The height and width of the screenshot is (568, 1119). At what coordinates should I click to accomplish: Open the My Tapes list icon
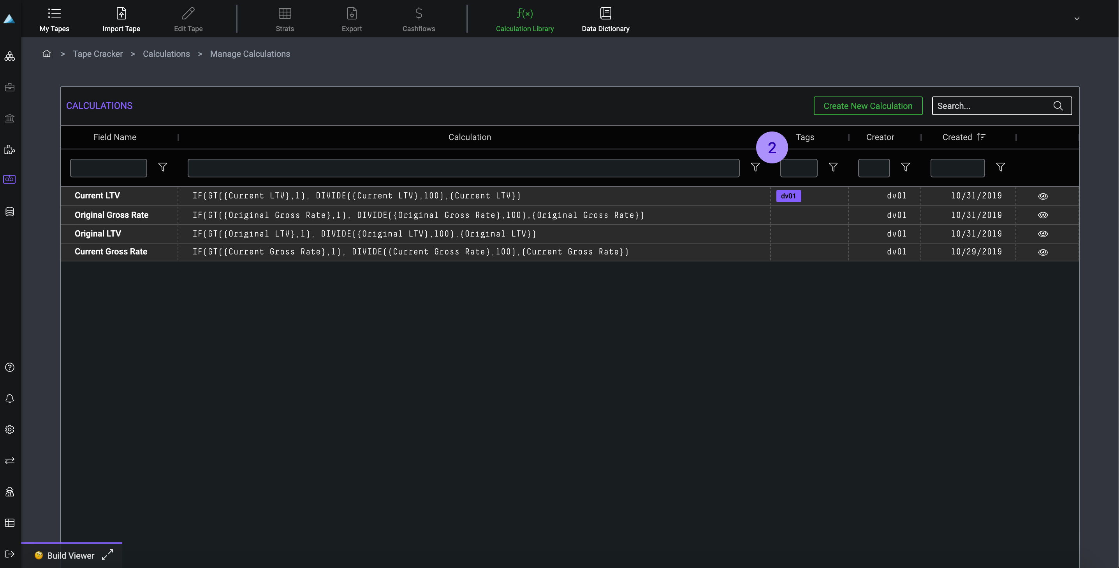coord(54,14)
